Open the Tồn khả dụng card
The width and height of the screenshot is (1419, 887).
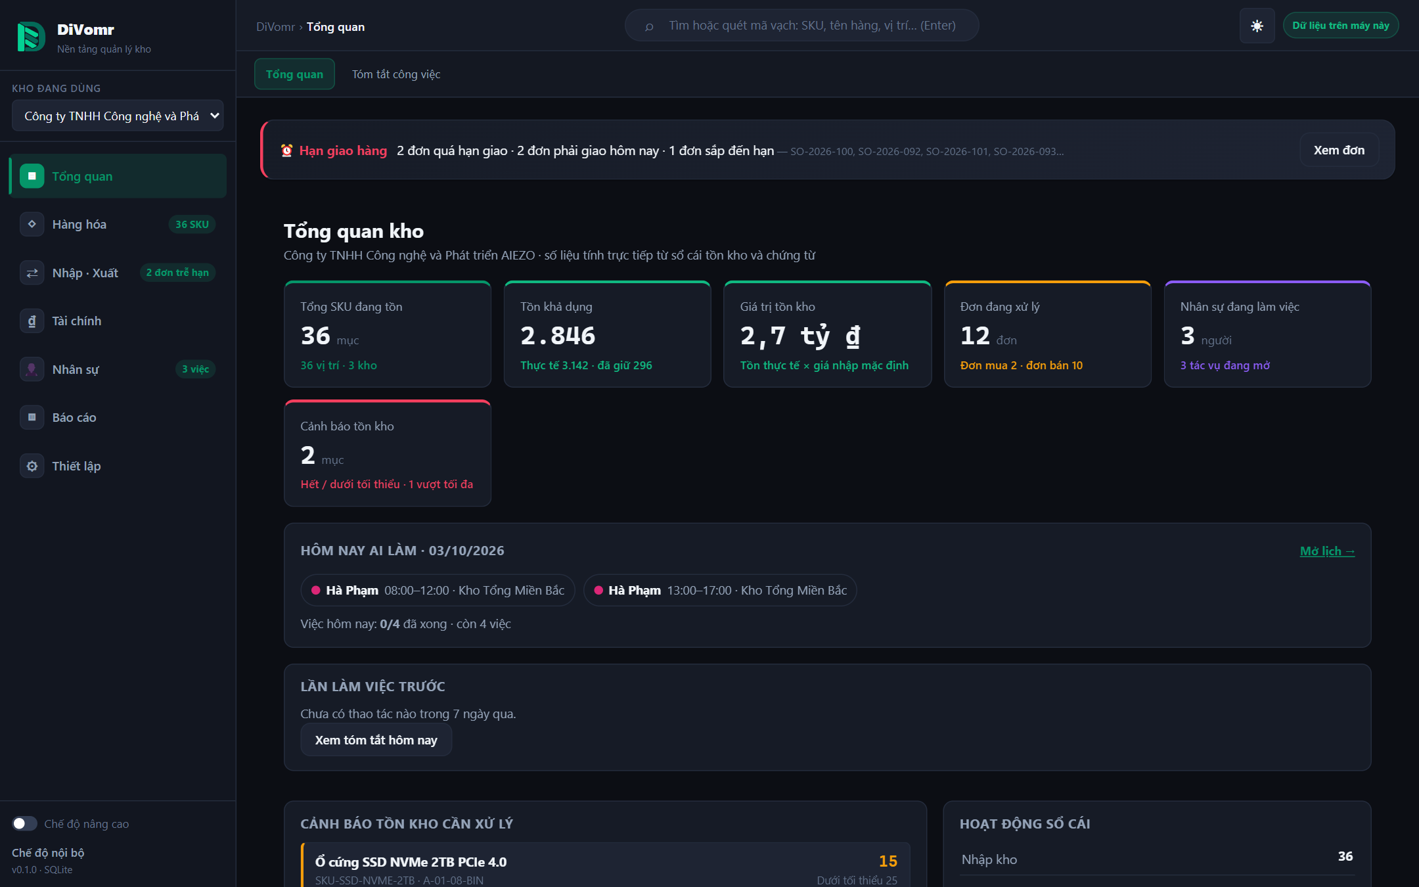[x=607, y=334]
